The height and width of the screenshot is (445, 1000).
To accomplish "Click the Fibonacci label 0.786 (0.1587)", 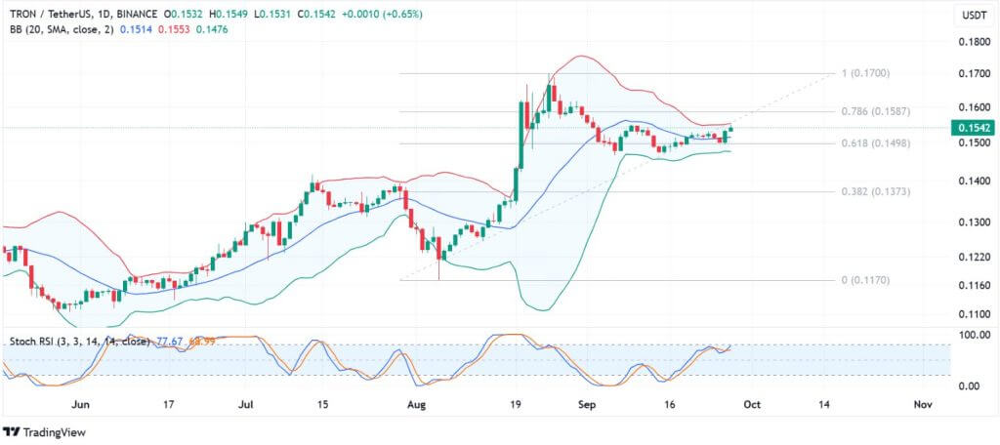I will (x=876, y=111).
